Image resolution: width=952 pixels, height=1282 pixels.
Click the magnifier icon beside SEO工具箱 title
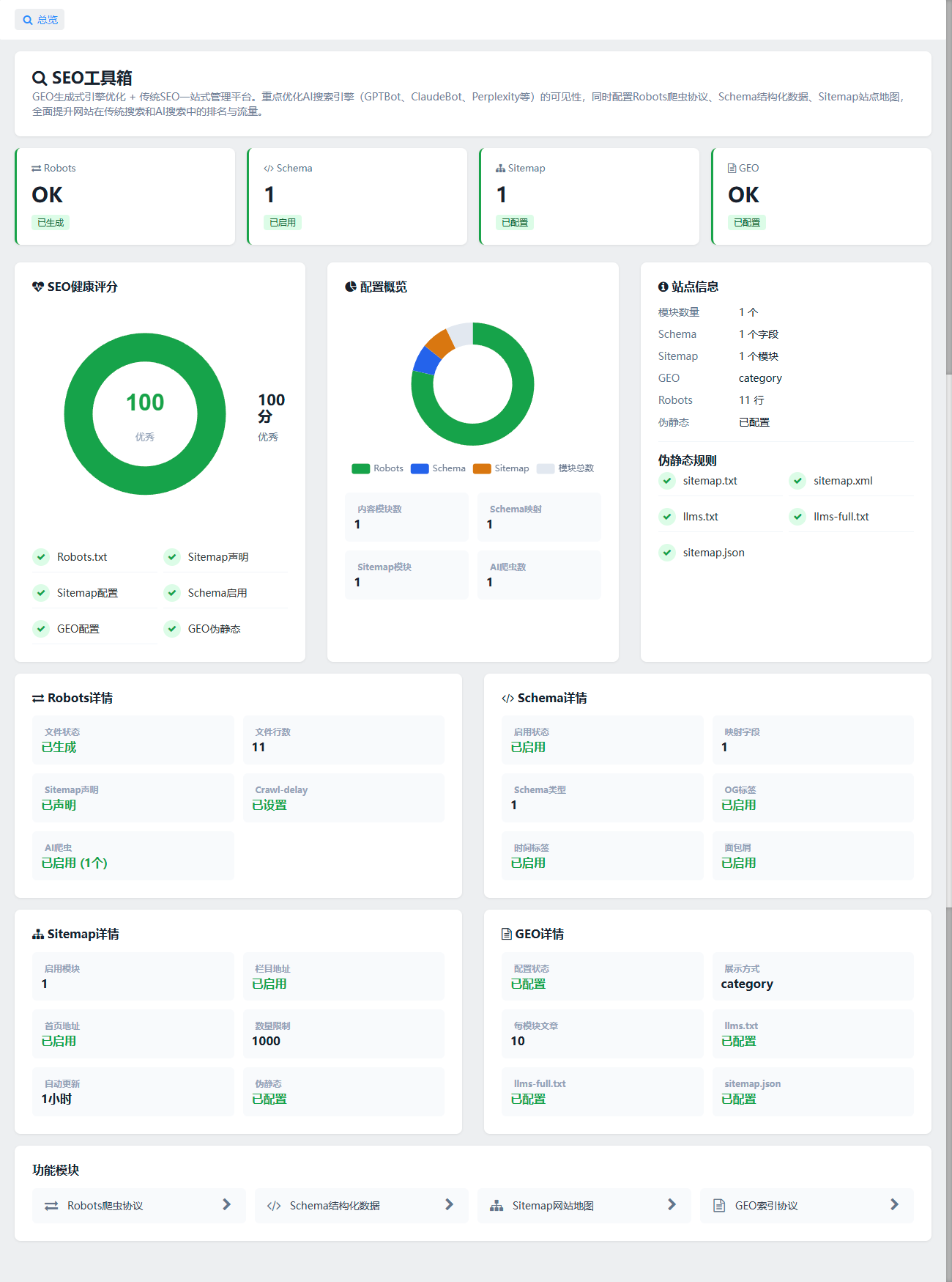(40, 78)
